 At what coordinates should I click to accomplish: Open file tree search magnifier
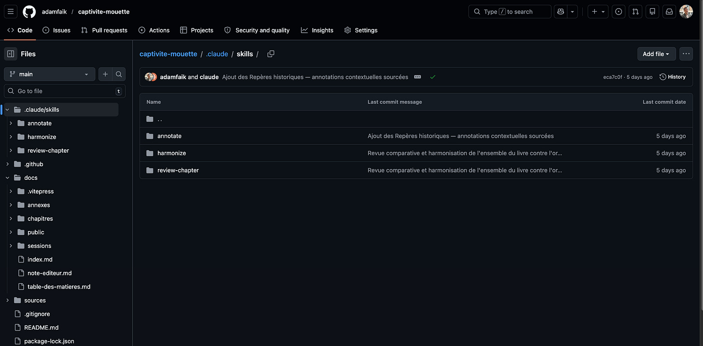[x=118, y=74]
